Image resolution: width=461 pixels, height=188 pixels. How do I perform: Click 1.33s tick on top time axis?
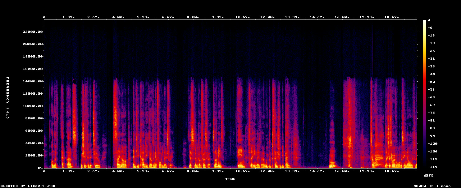pyautogui.click(x=69, y=17)
